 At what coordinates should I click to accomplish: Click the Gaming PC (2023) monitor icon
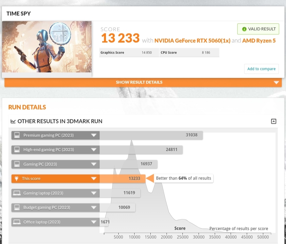point(17,164)
